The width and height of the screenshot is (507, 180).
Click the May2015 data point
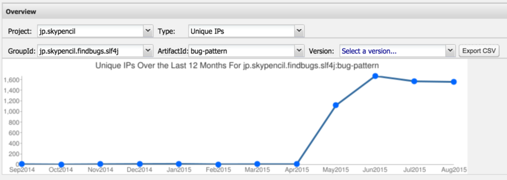335,105
